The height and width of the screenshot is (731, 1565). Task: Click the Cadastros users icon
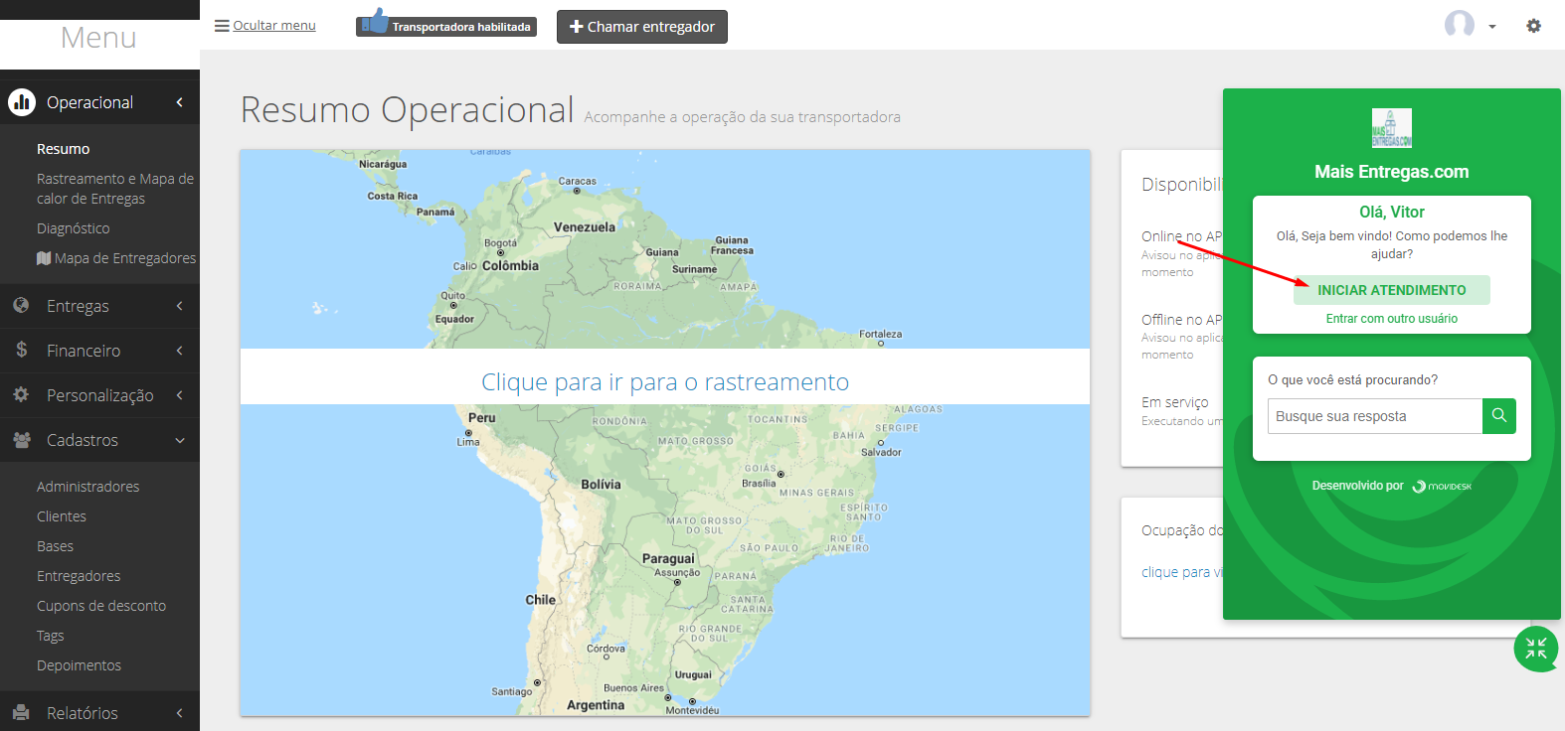click(x=21, y=439)
